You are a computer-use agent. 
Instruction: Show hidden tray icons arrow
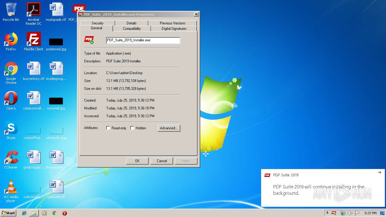[x=327, y=213]
